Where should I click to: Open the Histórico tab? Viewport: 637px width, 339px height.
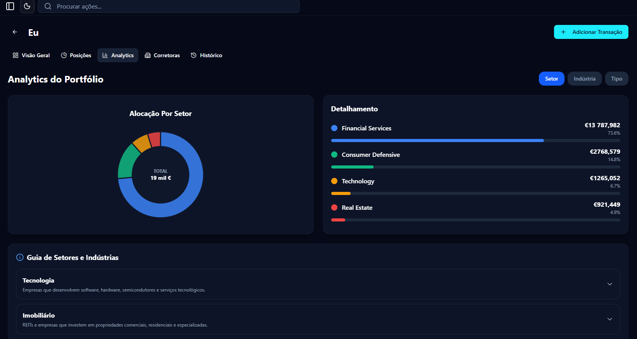[x=206, y=55]
